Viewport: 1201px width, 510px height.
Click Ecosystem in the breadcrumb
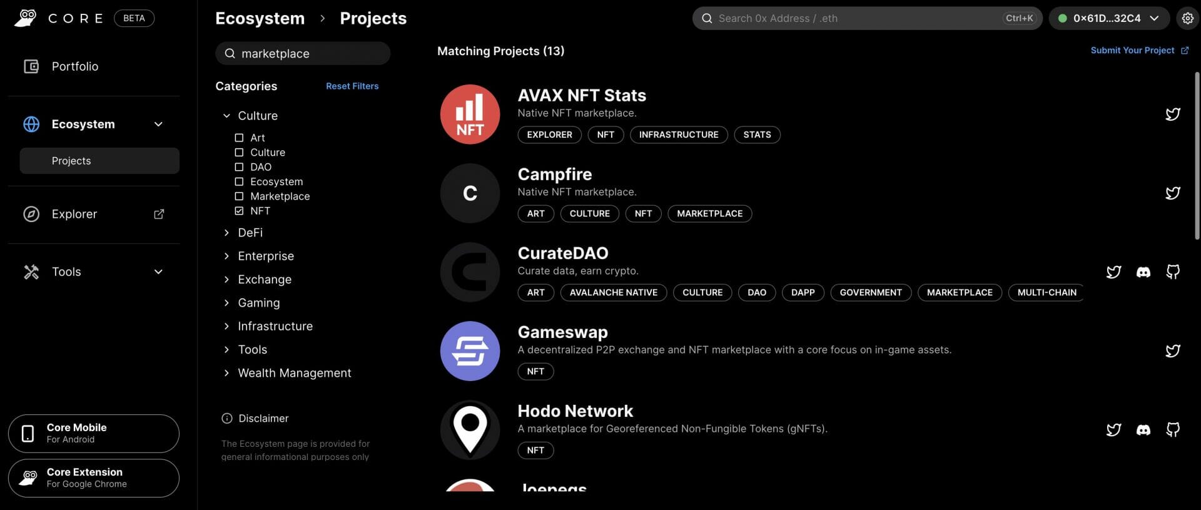(260, 18)
